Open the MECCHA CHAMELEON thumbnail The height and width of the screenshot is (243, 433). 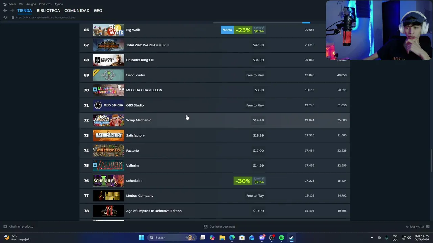pos(109,90)
